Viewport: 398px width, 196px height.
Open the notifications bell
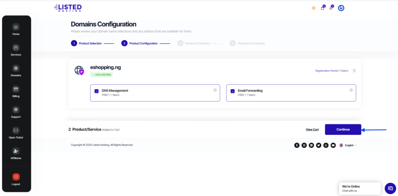click(331, 8)
